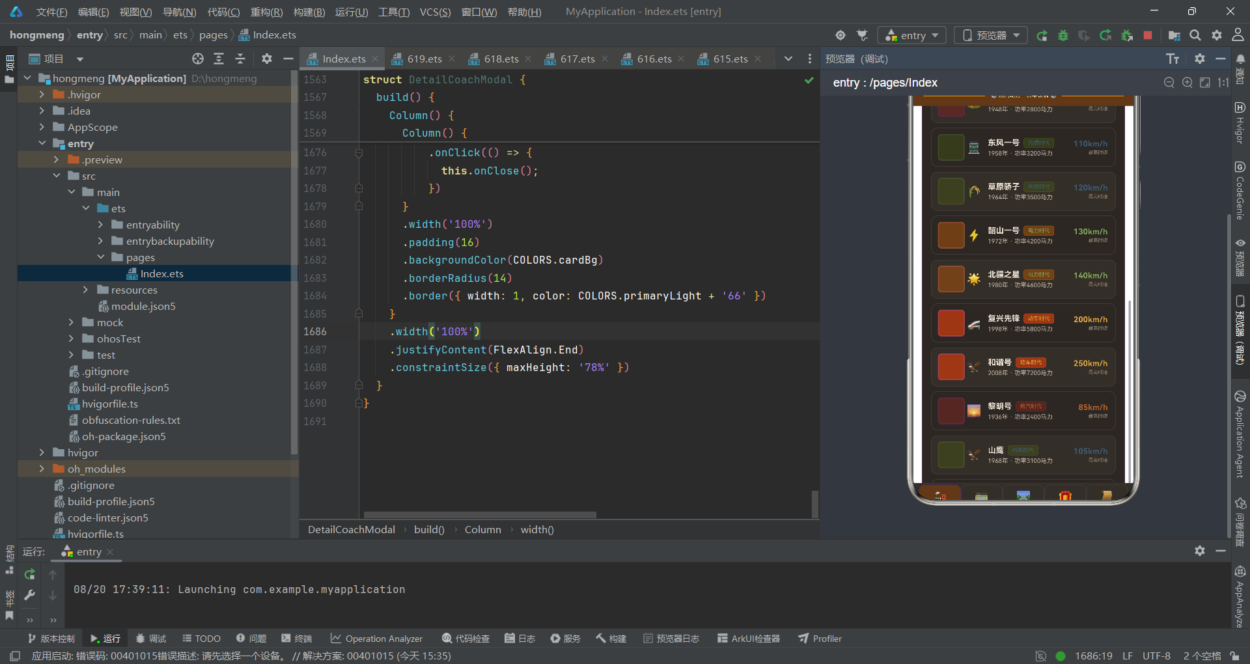Expand all items in Project panel
This screenshot has height=664, width=1250.
[219, 59]
